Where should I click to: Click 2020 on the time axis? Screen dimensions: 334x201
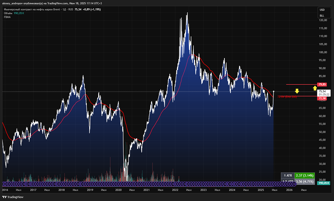pyautogui.click(x=118, y=190)
